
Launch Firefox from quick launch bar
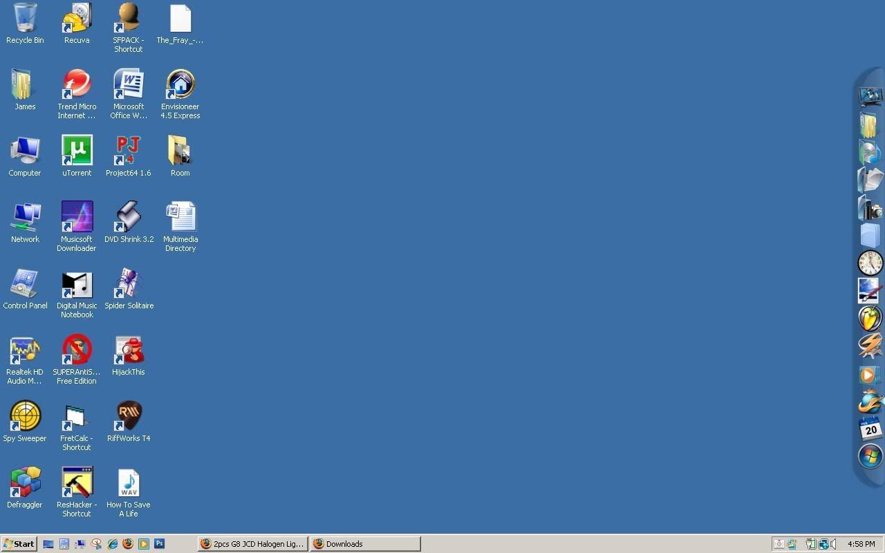[128, 544]
